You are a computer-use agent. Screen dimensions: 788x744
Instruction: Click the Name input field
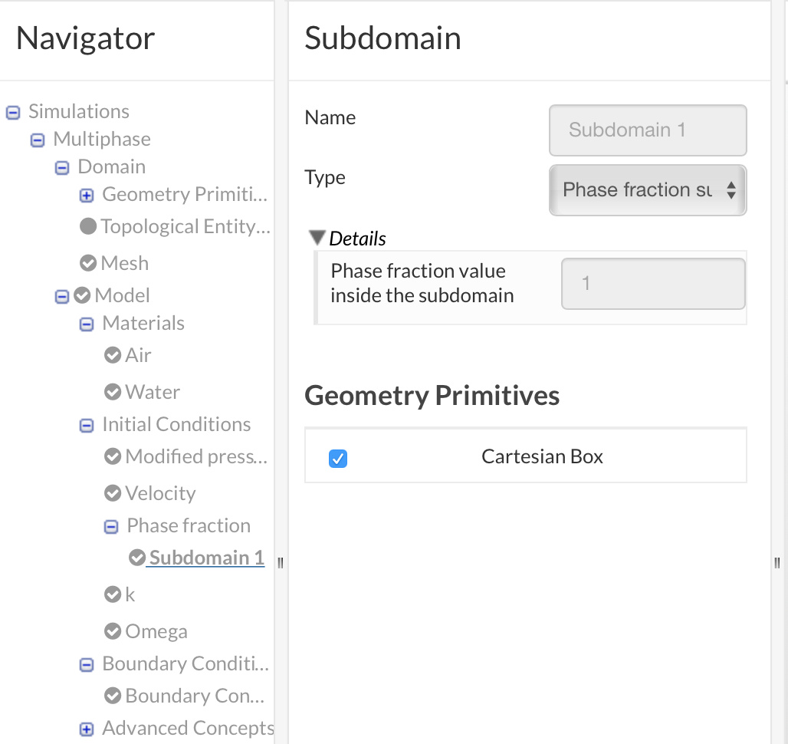pyautogui.click(x=648, y=130)
